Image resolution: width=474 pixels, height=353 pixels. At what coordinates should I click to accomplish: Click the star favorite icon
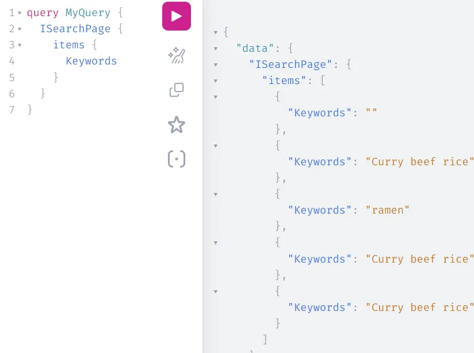pyautogui.click(x=177, y=125)
